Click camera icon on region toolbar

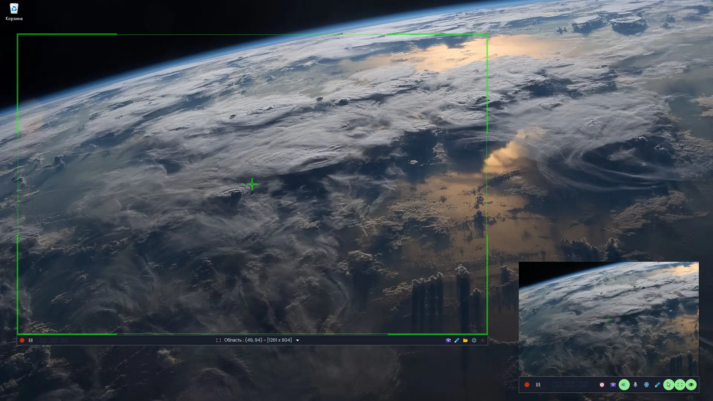click(448, 340)
